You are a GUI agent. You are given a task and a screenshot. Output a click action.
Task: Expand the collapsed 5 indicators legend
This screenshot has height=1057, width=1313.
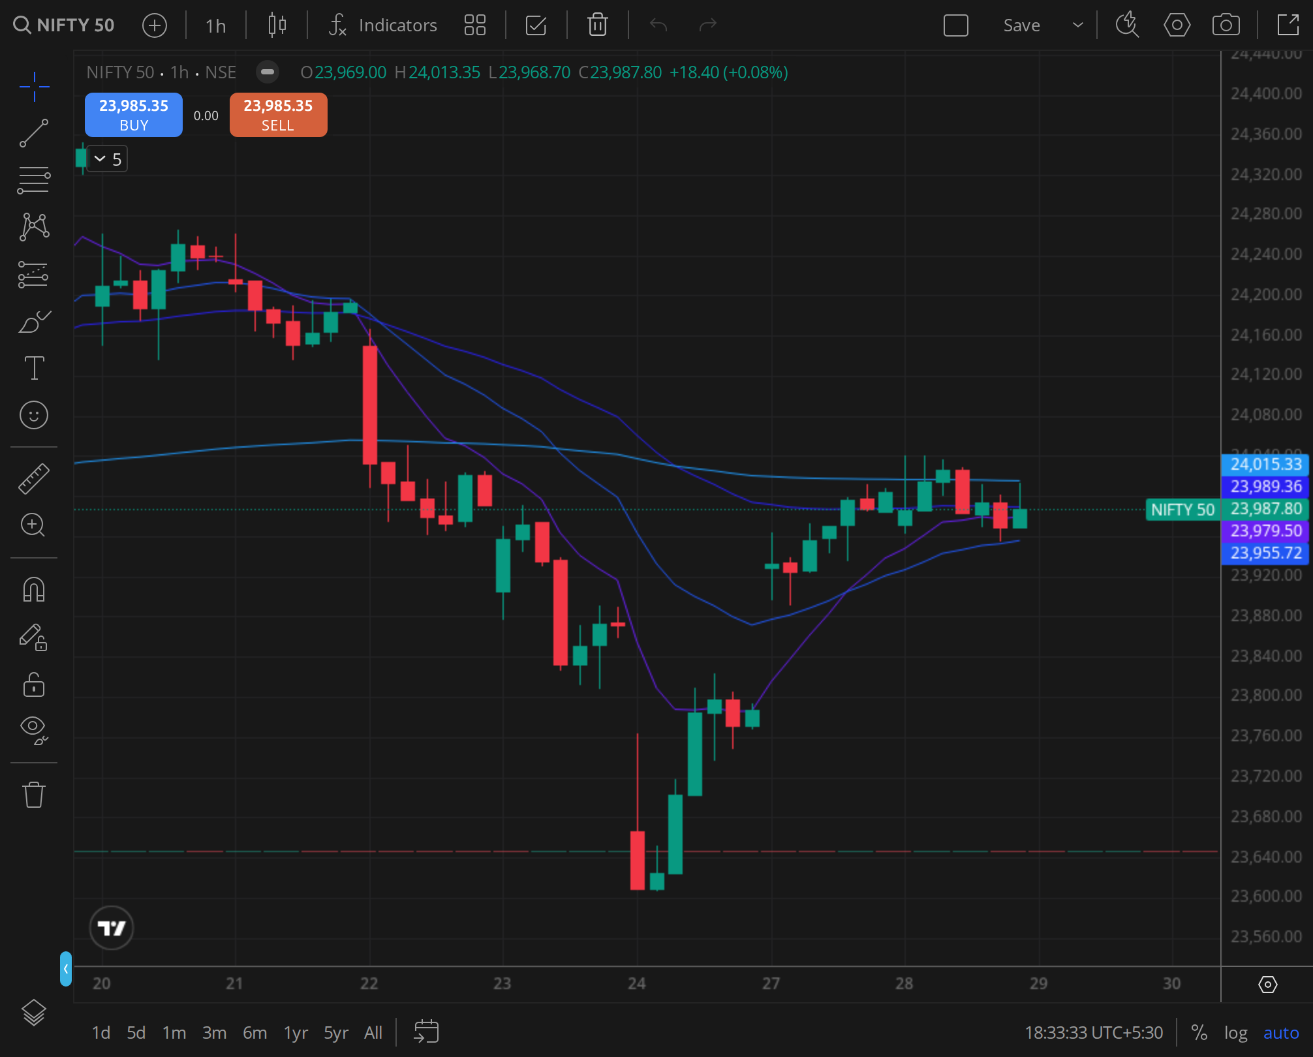108,159
